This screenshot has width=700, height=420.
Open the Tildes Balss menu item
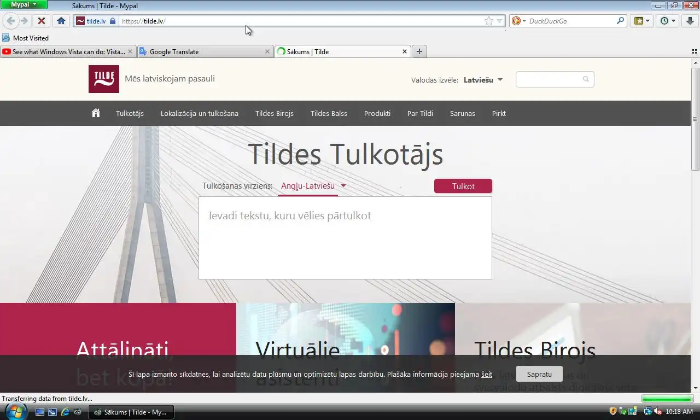(329, 114)
